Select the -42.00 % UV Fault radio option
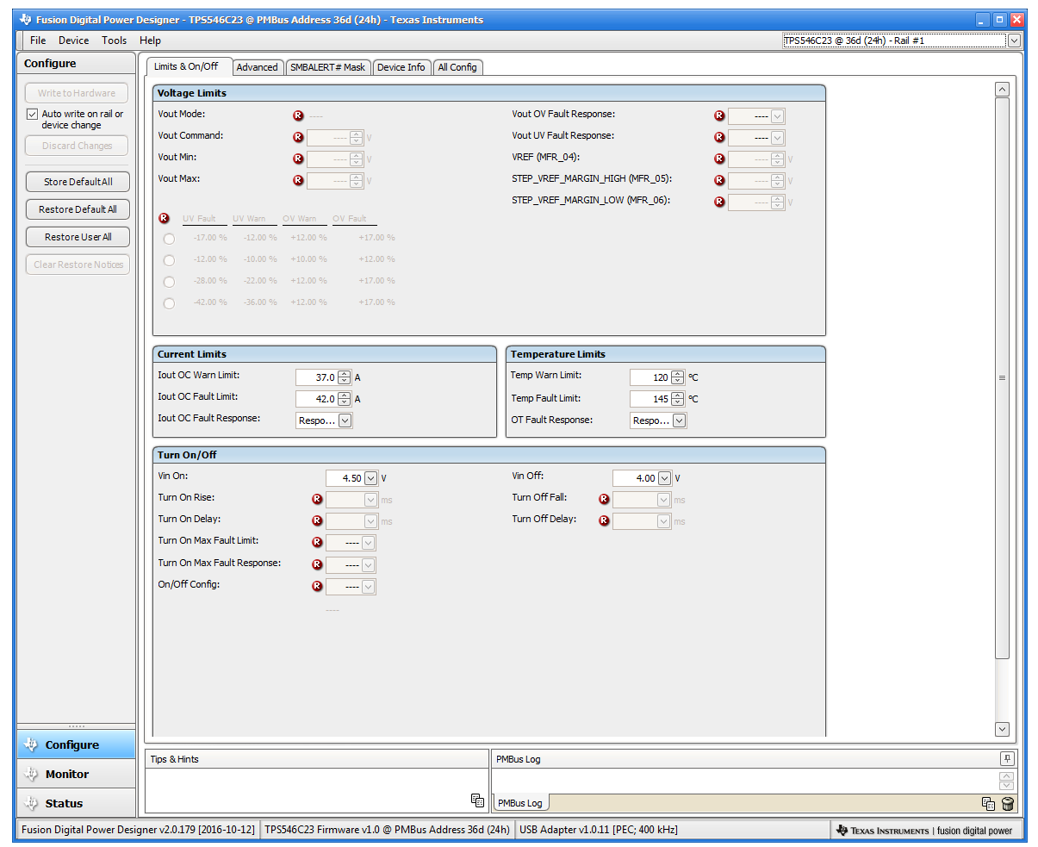This screenshot has height=847, width=1038. tap(169, 303)
